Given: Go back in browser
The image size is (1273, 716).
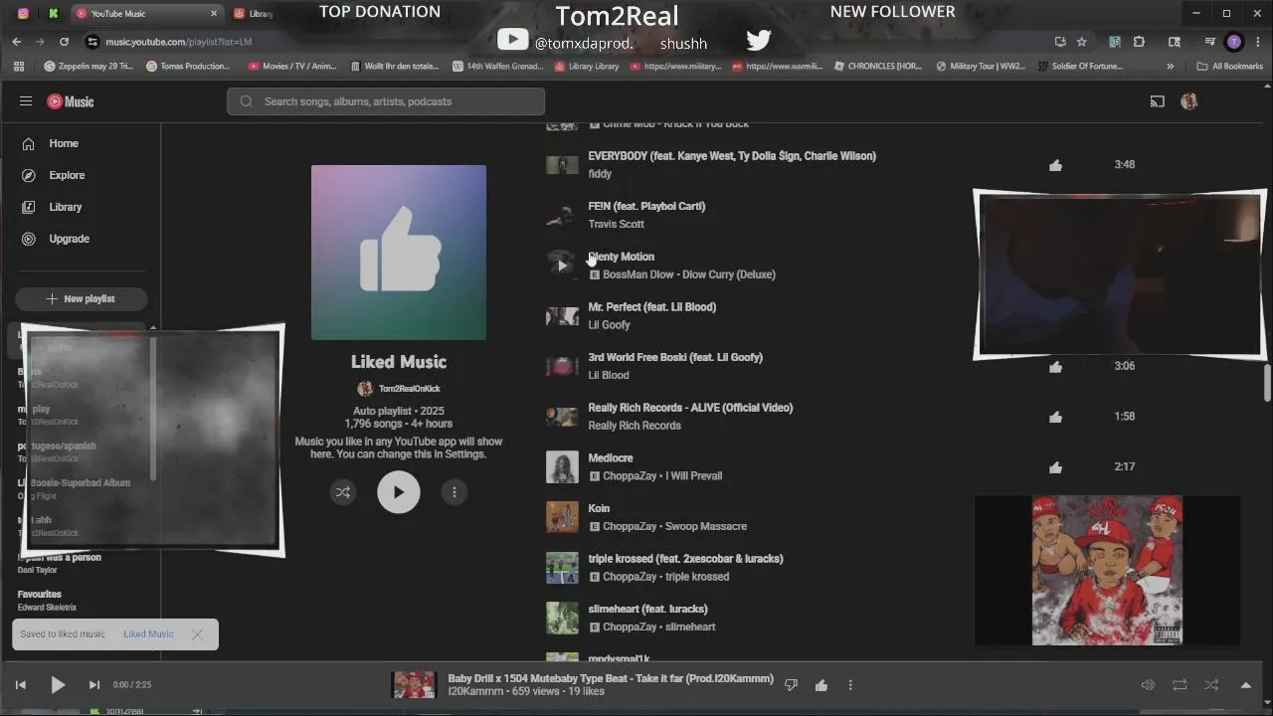Looking at the screenshot, I should pos(17,42).
